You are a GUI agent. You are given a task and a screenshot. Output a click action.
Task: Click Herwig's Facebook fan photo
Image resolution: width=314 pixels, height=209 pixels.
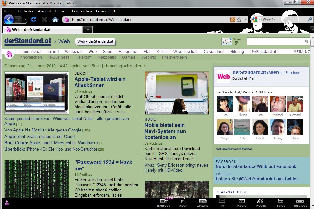tap(277, 127)
